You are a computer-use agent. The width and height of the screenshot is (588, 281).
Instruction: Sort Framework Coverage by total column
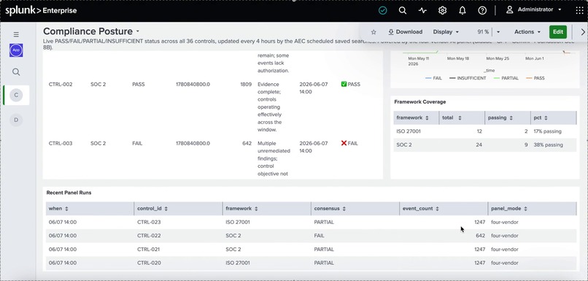[x=462, y=118]
